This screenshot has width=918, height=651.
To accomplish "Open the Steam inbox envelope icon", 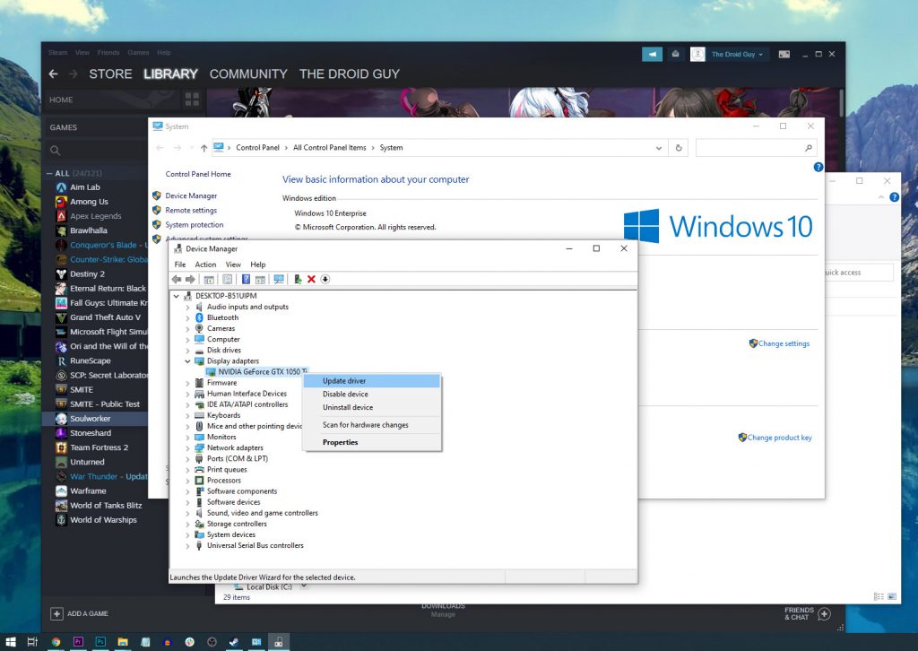I will pos(675,55).
